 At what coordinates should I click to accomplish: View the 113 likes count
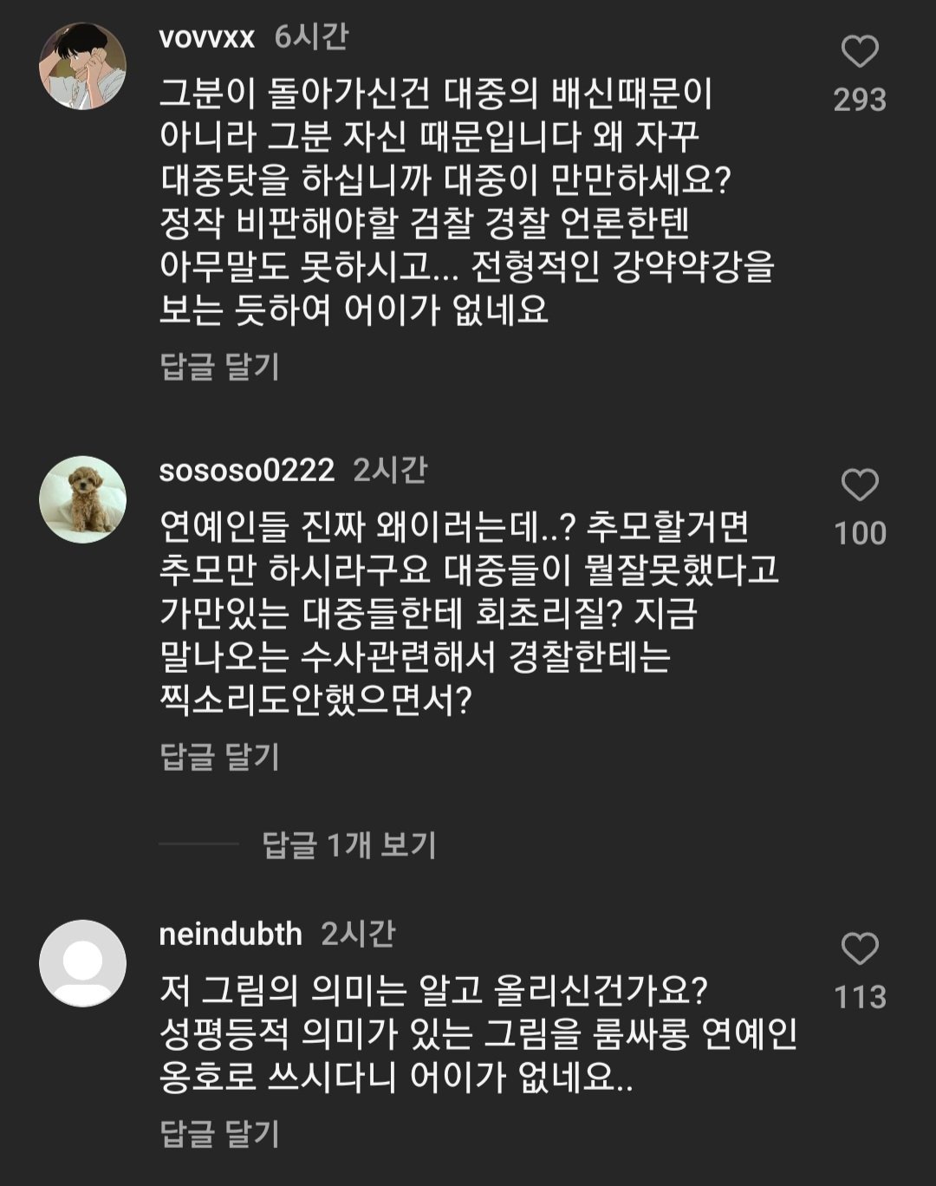coord(860,996)
